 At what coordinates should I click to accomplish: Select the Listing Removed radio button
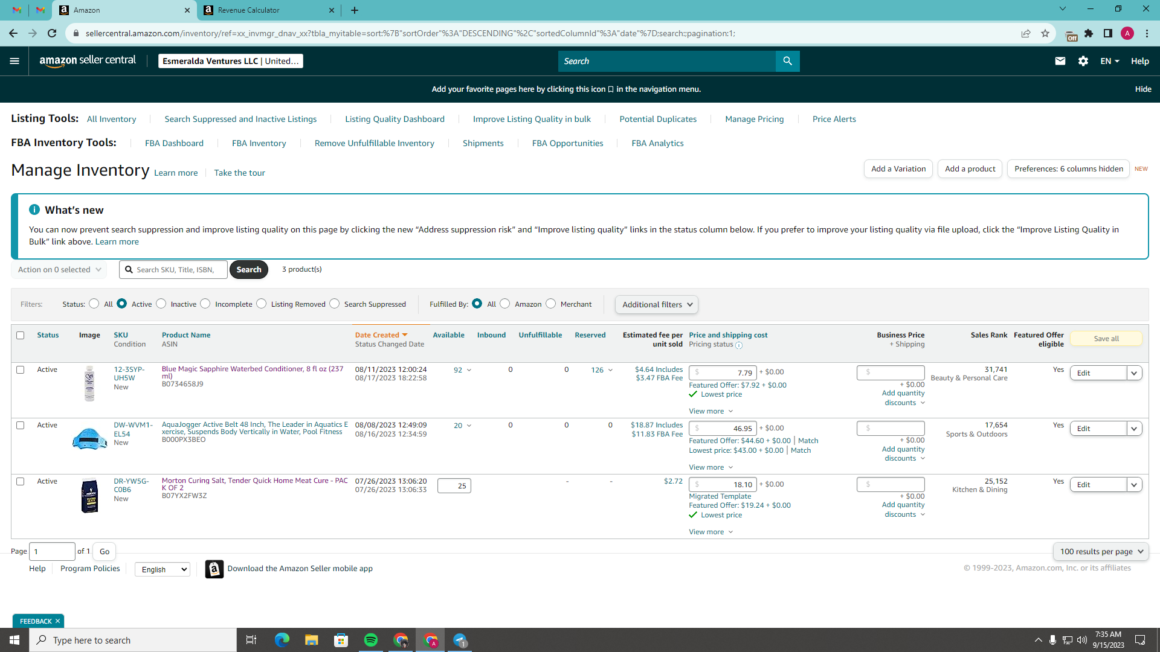pyautogui.click(x=262, y=304)
